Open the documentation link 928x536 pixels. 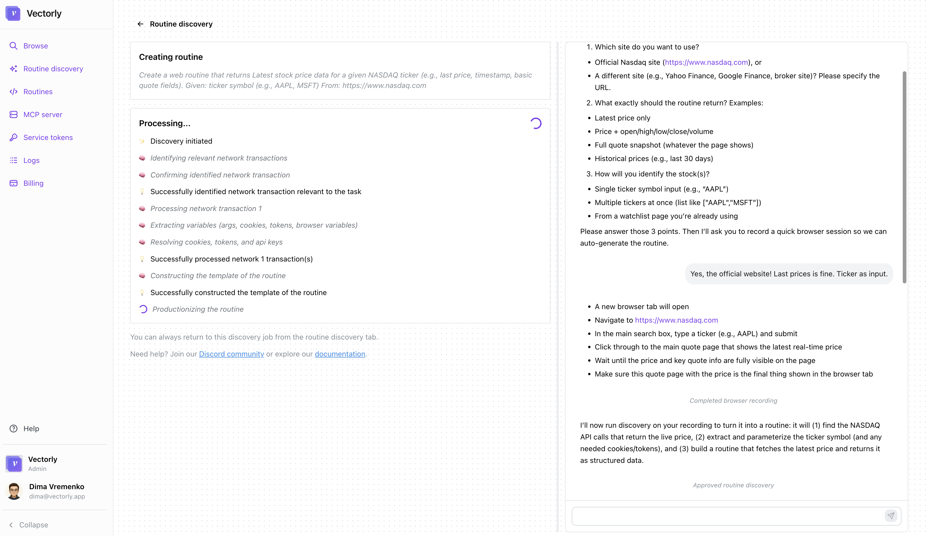340,354
